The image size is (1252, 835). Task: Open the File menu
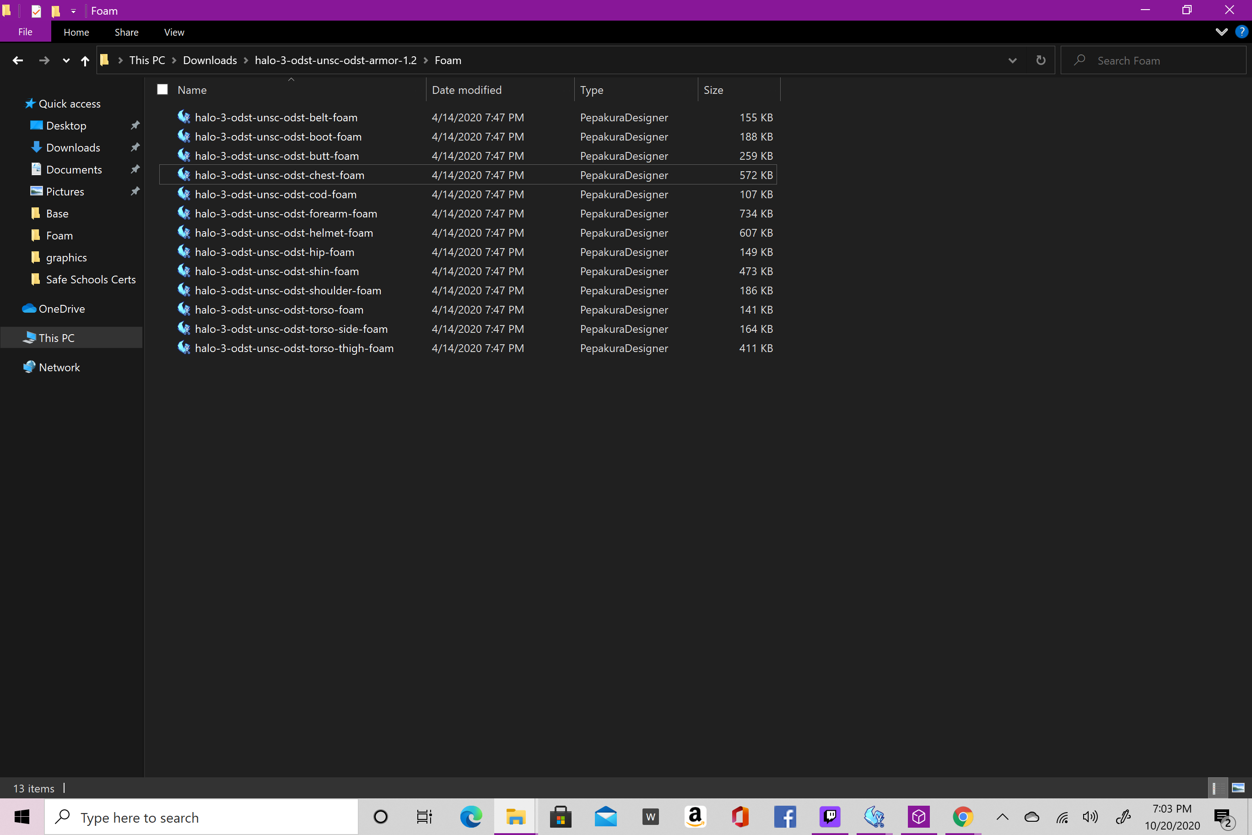click(25, 32)
